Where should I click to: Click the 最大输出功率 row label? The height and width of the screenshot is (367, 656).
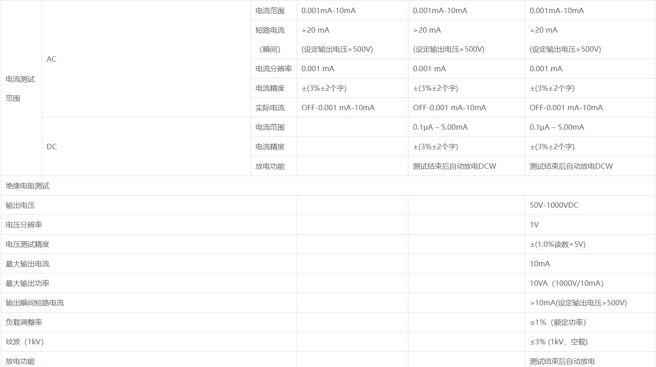[28, 283]
